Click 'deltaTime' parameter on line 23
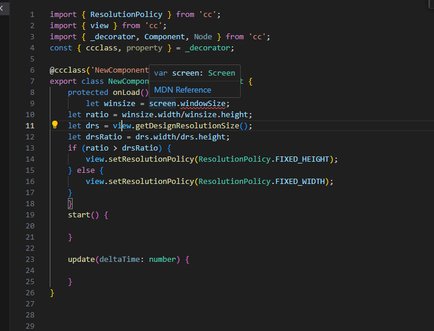This screenshot has height=331, width=434. click(119, 260)
